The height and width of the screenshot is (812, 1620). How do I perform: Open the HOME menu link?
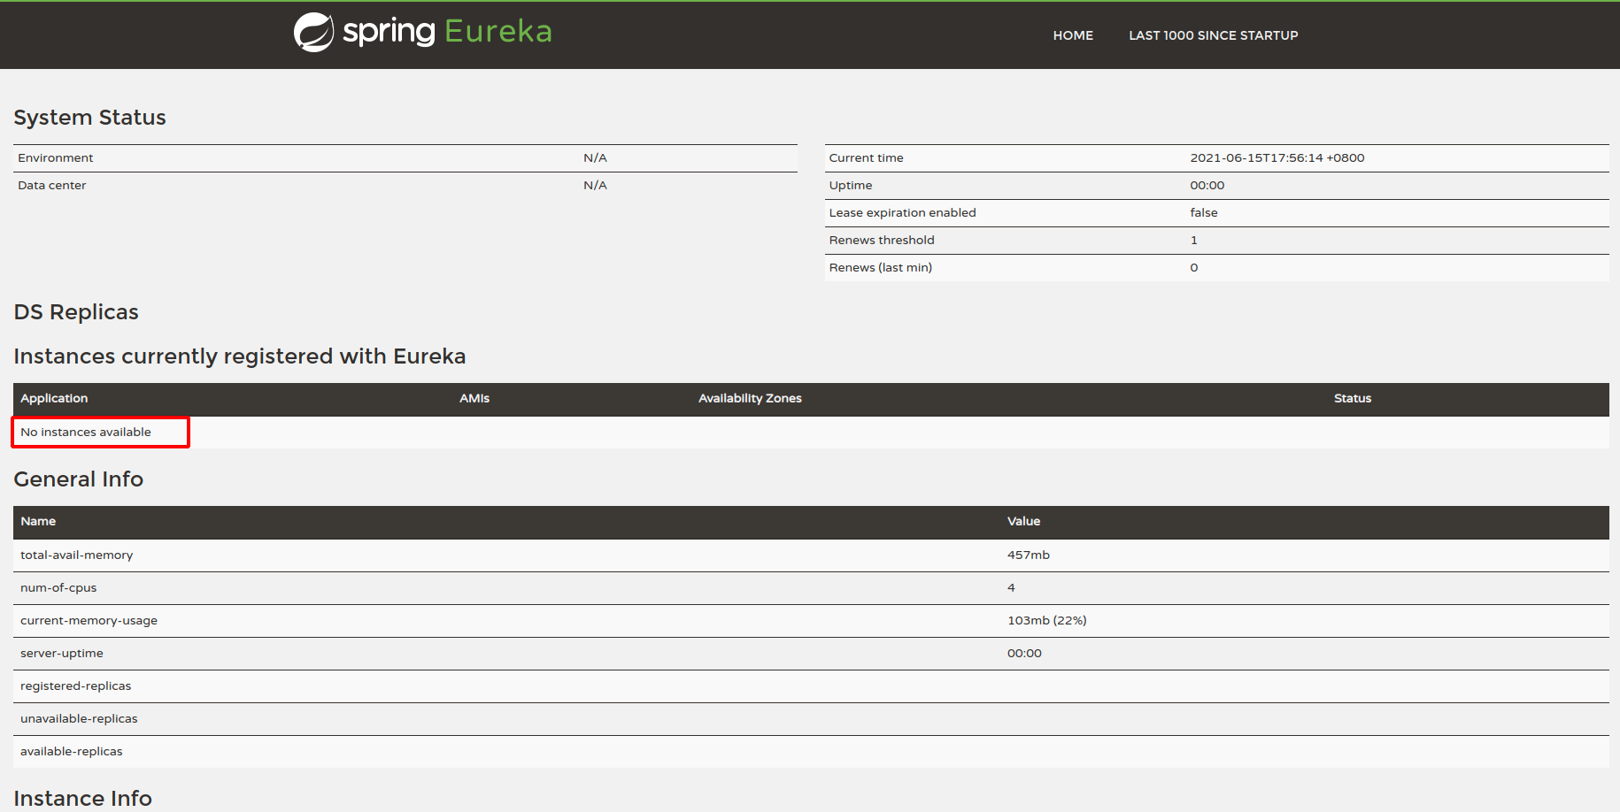[1073, 35]
